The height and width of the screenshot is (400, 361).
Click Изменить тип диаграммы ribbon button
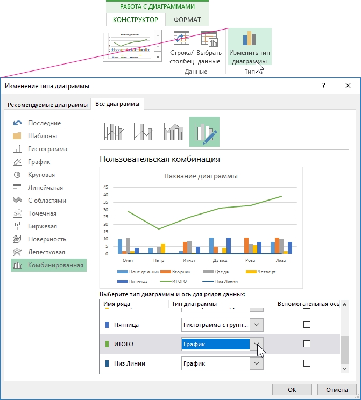[x=250, y=47]
